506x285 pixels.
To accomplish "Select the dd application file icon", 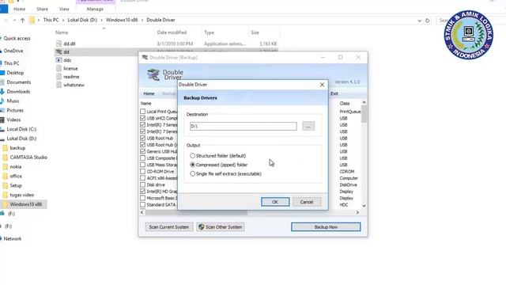I will [59, 51].
